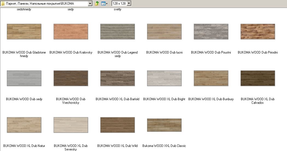Open the view mode icon menu
Screen dimensions: 287x151
point(104,4)
